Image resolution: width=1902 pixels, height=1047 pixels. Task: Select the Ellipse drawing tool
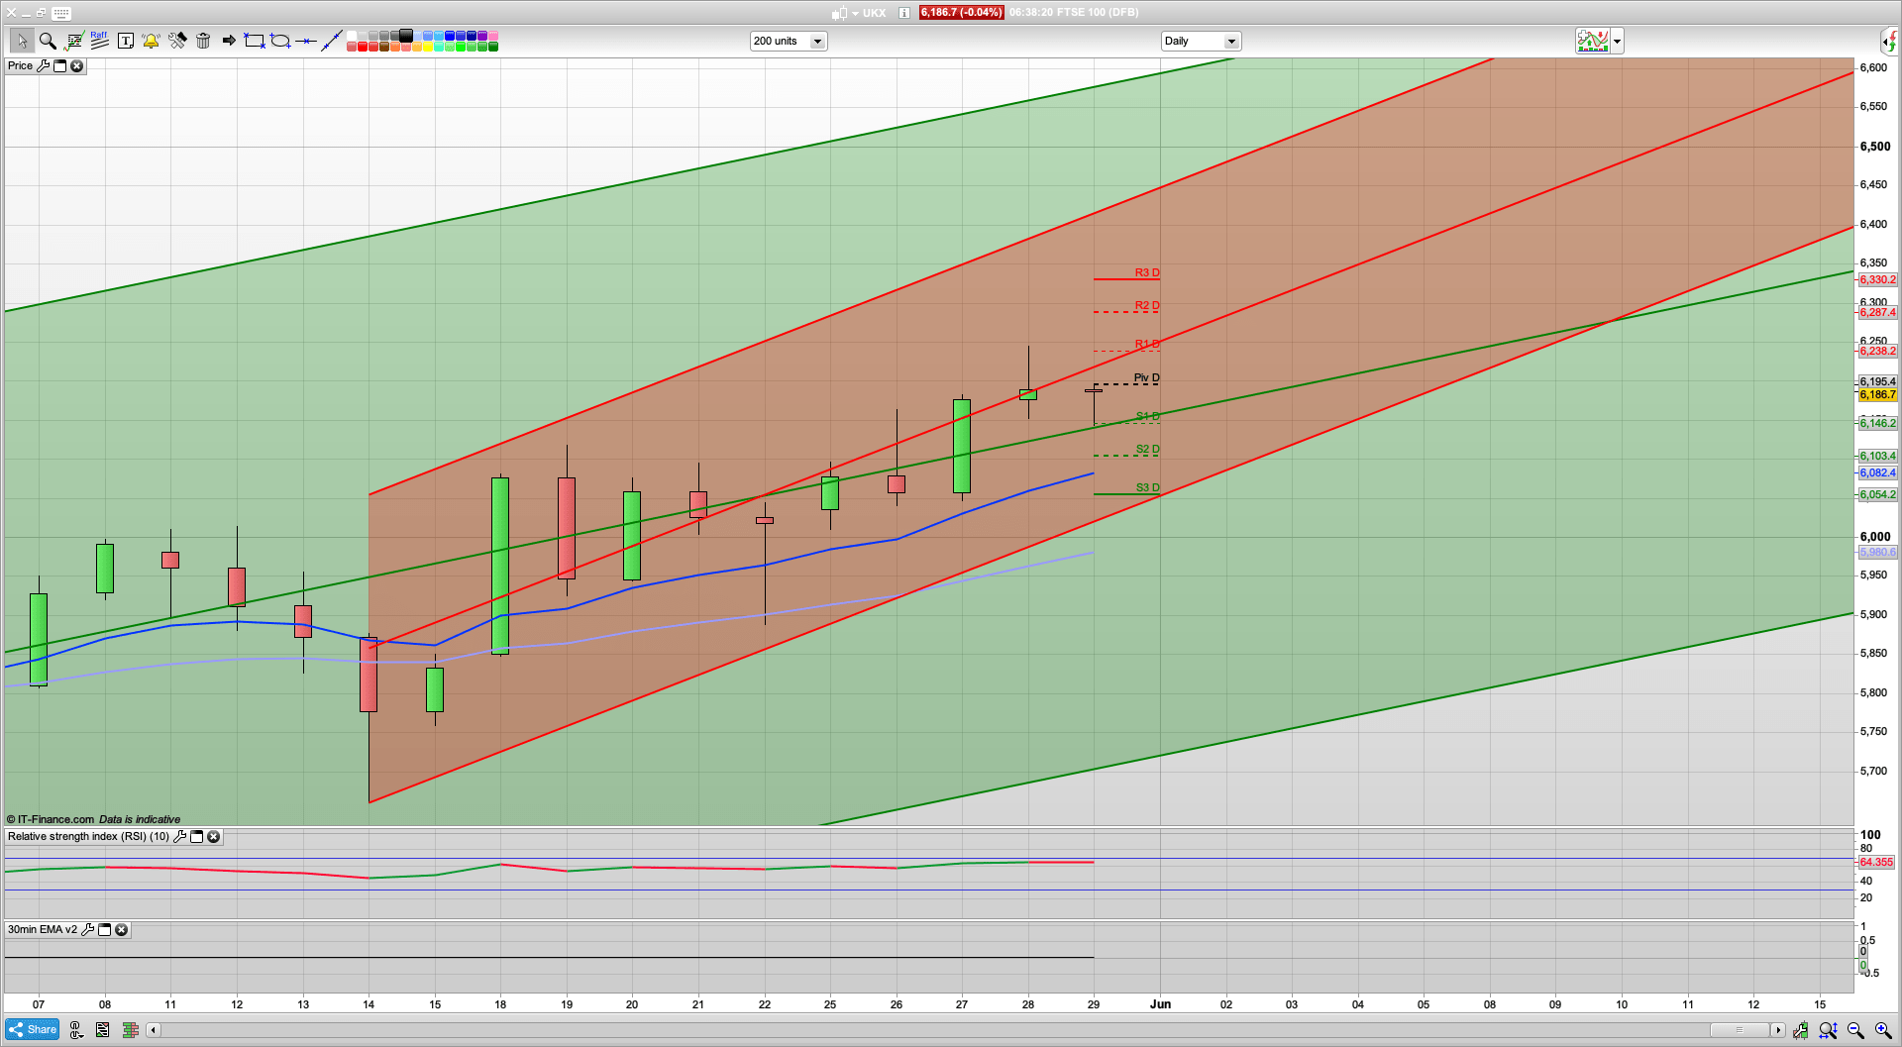click(280, 41)
